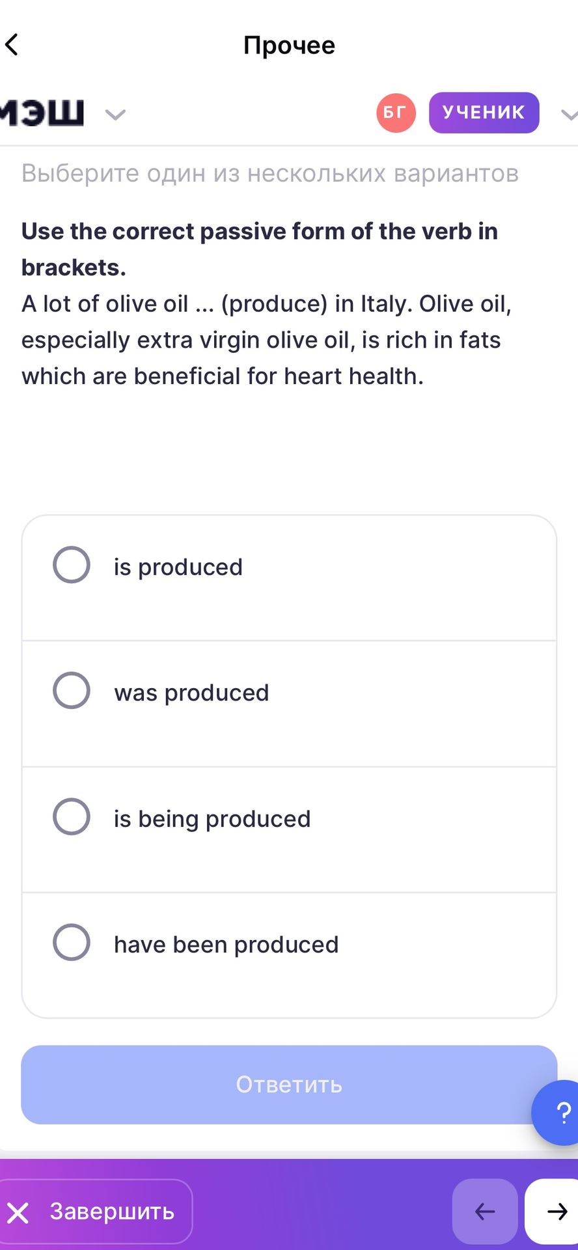Tap the back chevron beside Прочее
The height and width of the screenshot is (1250, 578).
point(12,45)
